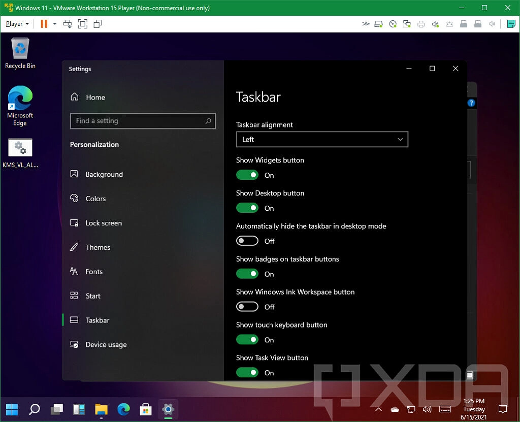
Task: Toggle Show Task View button switch
Action: coord(247,373)
